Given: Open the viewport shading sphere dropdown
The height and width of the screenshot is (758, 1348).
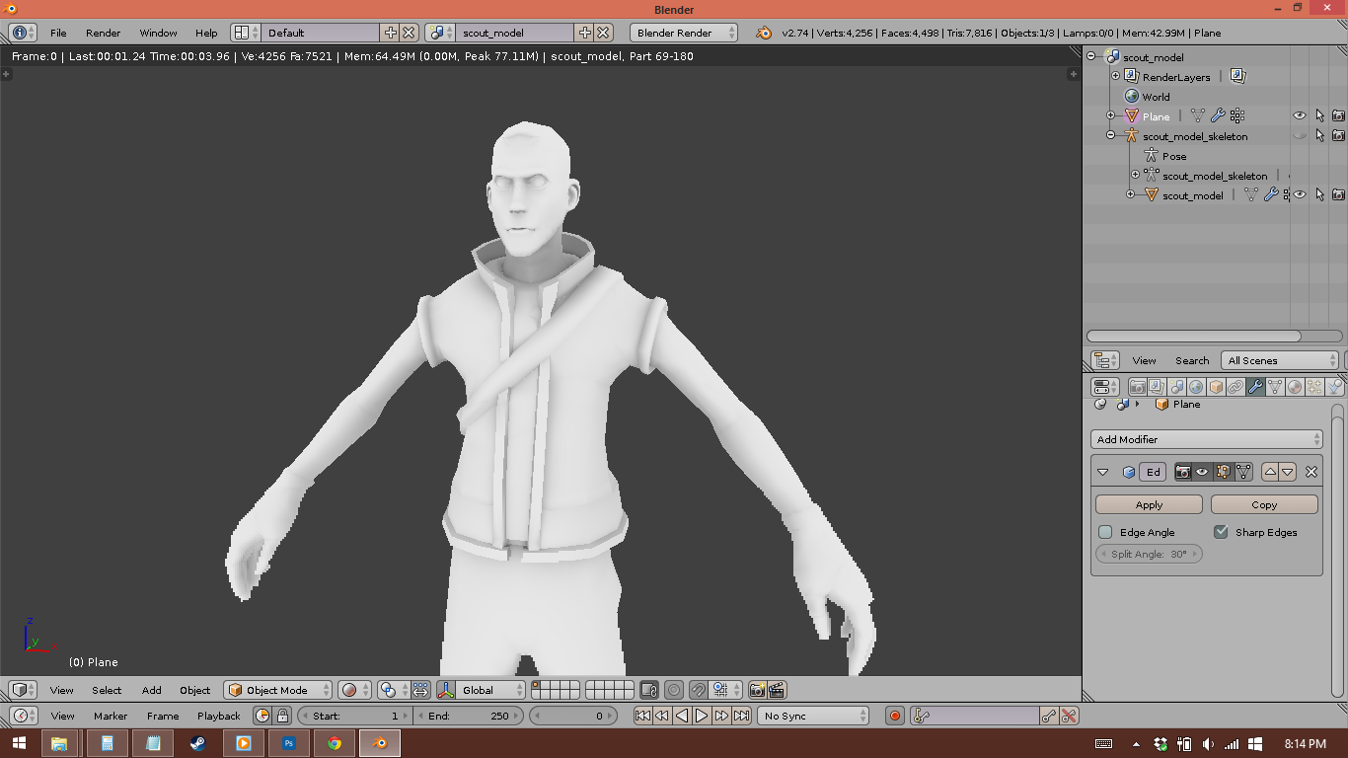Looking at the screenshot, I should (x=355, y=690).
